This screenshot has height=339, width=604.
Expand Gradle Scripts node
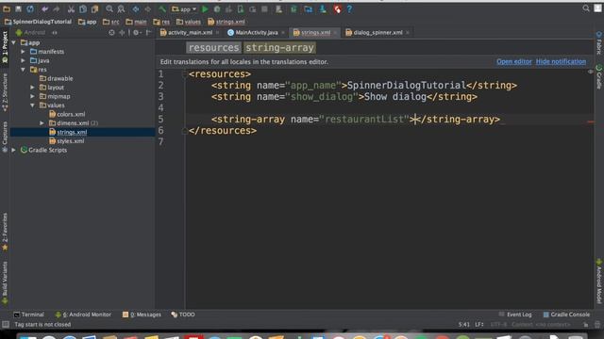[x=14, y=150]
